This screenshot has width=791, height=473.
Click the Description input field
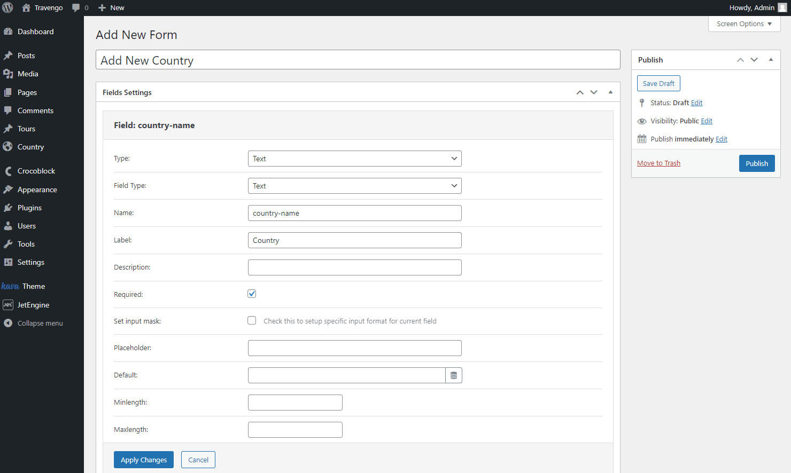[x=355, y=267]
